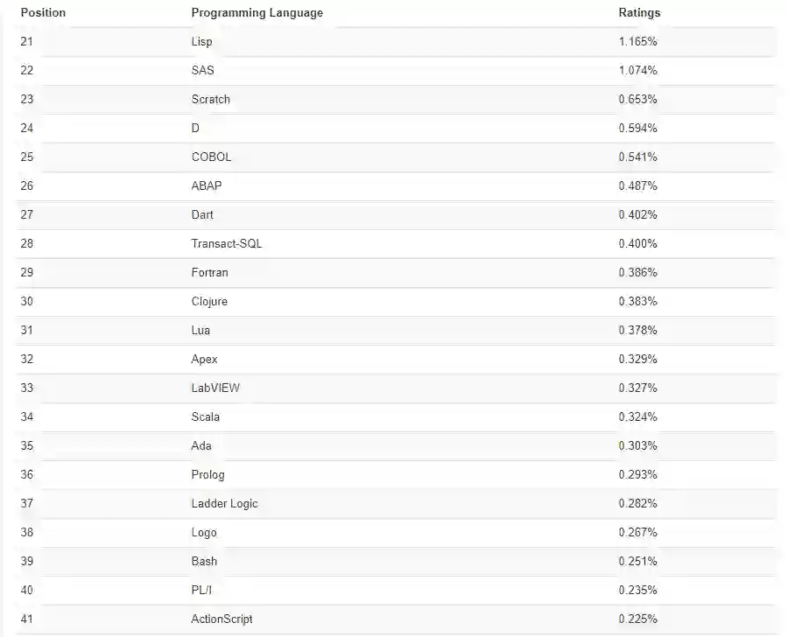Viewport: 788px width, 637px height.
Task: Select the Transact-SQL cell
Action: (x=226, y=243)
